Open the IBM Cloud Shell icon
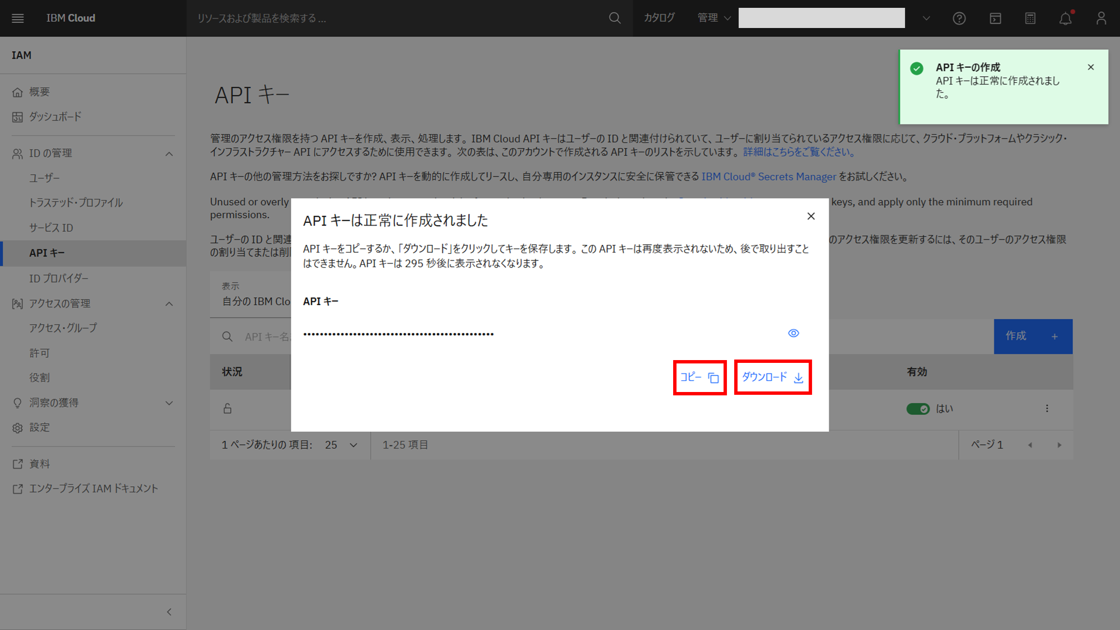Screen dimensions: 1120x630 tap(995, 18)
